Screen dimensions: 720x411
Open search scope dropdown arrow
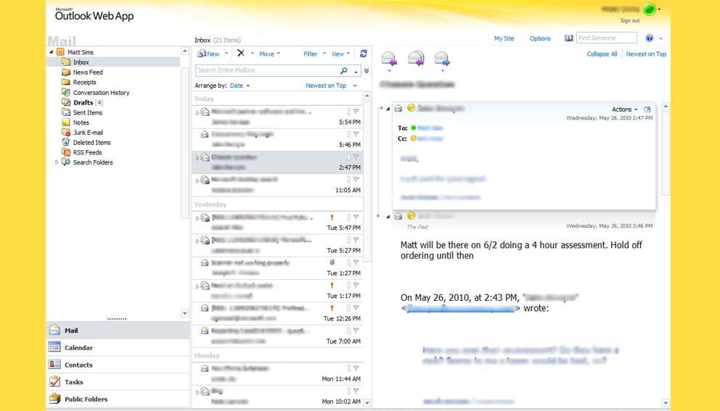click(356, 72)
